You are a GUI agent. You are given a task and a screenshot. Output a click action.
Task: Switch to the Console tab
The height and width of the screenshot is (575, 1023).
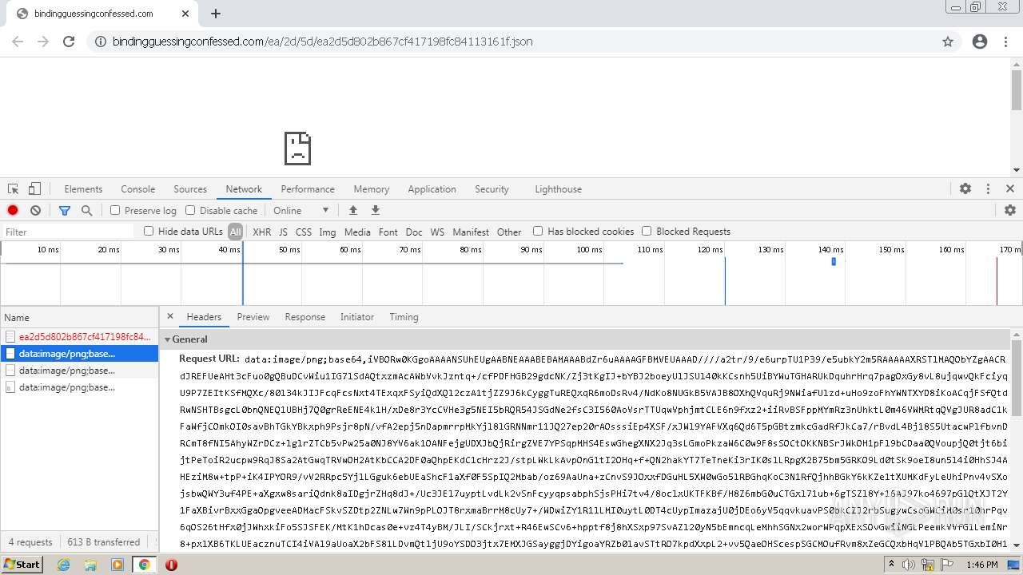[x=137, y=189]
